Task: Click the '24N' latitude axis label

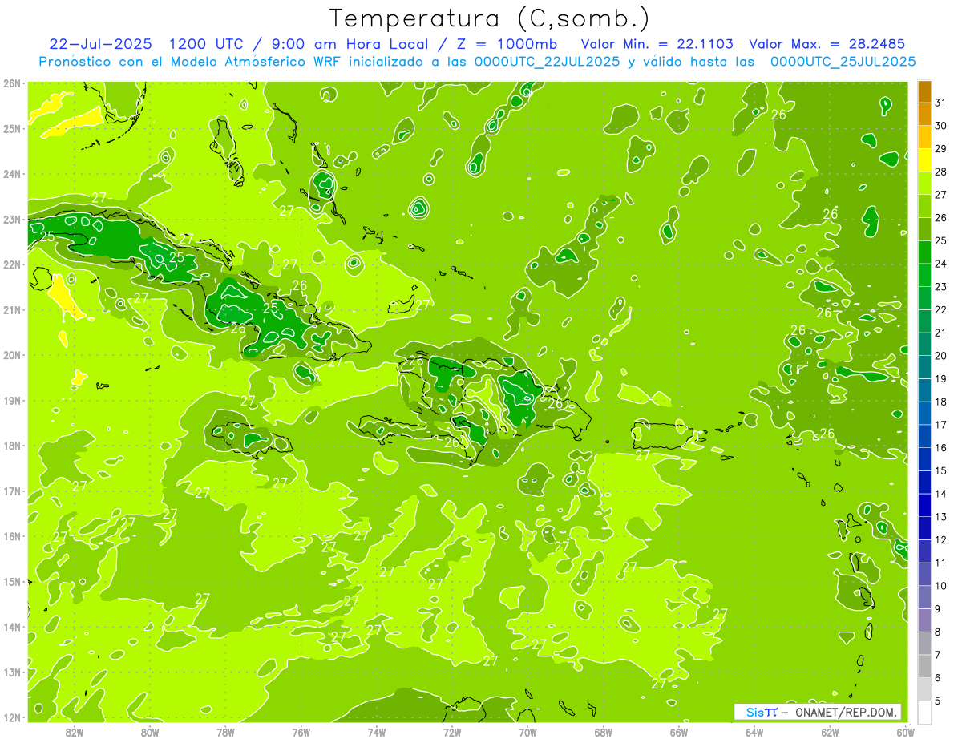Action: point(11,174)
